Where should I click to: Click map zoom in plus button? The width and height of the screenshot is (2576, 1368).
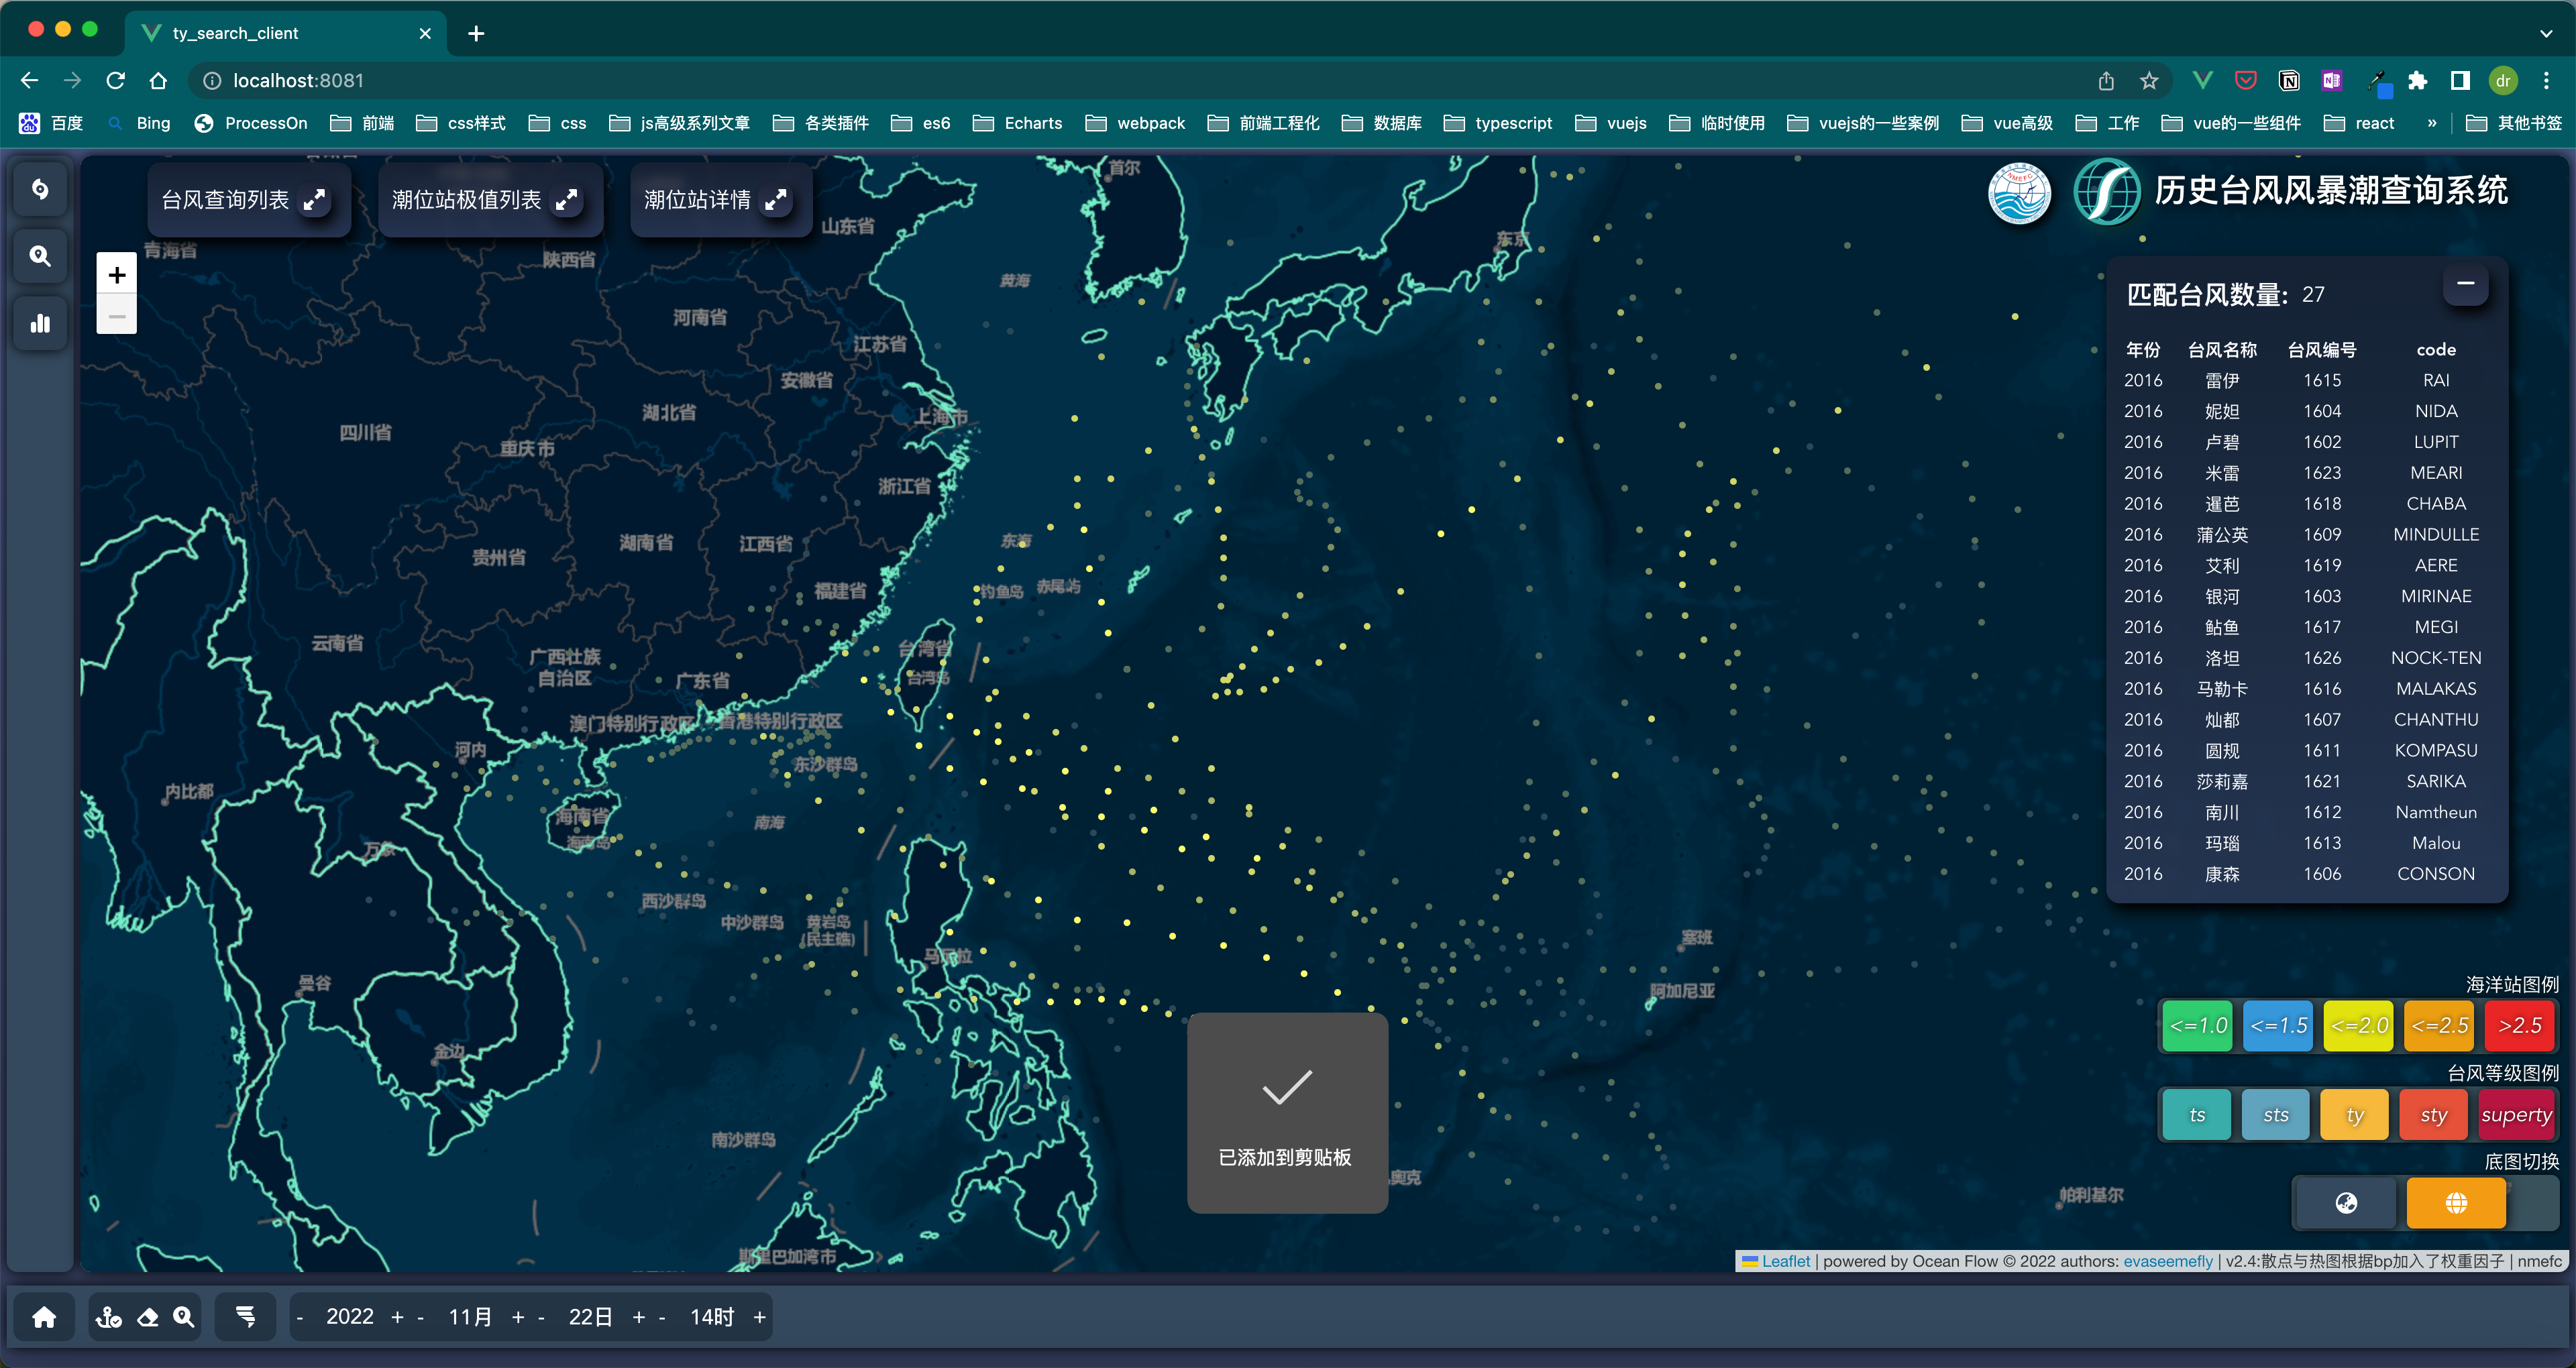(x=117, y=275)
